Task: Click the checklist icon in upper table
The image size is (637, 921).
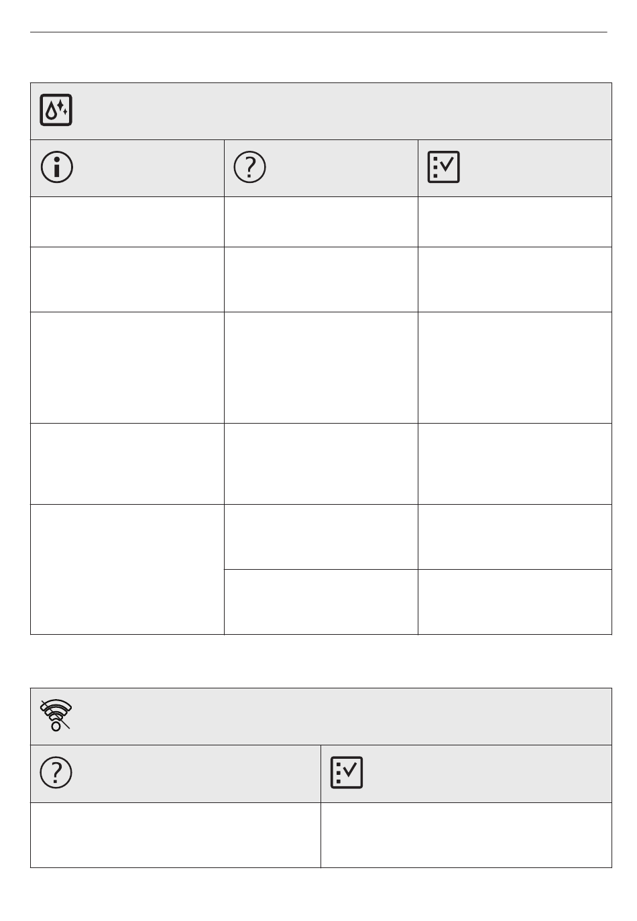Action: click(x=444, y=168)
